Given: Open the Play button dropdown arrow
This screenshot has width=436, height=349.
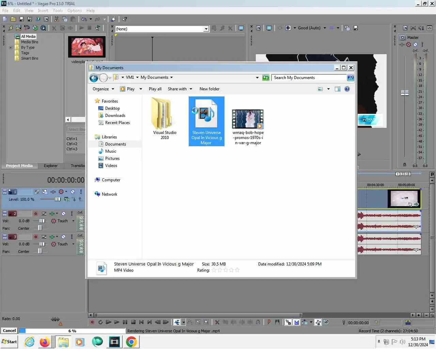Looking at the screenshot, I should 141,89.
